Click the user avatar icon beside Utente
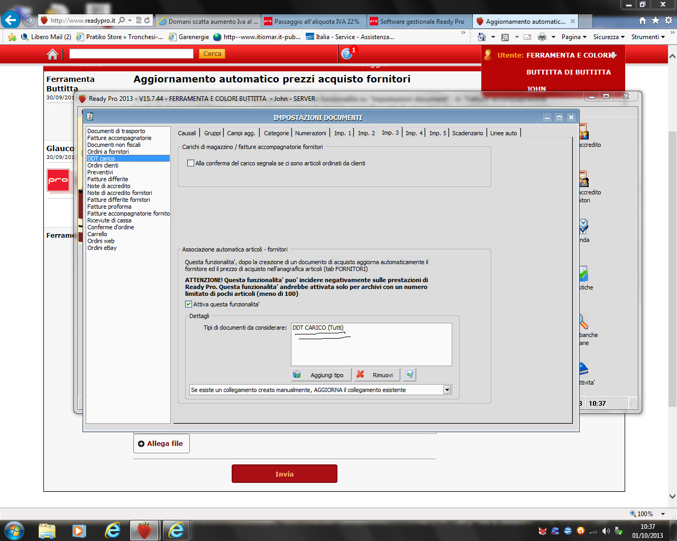Viewport: 677px width, 541px height. tap(488, 54)
